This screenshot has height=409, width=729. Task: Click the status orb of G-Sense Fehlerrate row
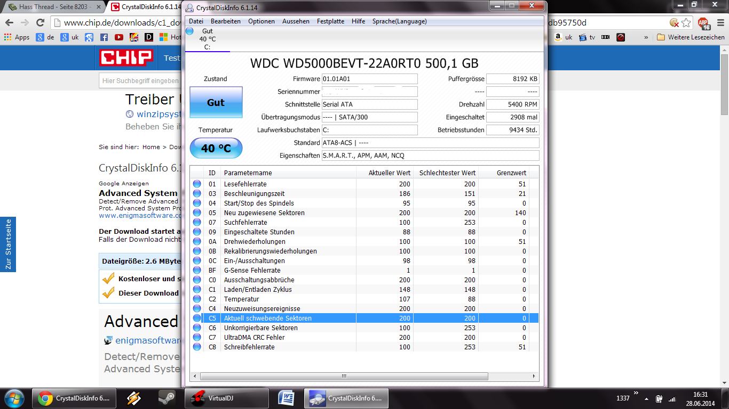(x=197, y=270)
